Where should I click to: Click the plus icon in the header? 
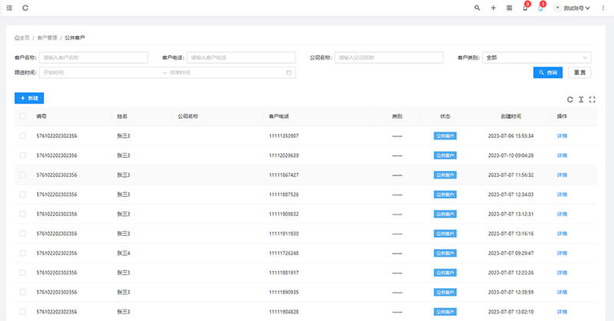pyautogui.click(x=494, y=8)
